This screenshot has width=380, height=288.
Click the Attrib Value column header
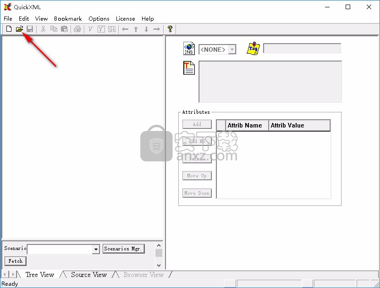pos(300,125)
